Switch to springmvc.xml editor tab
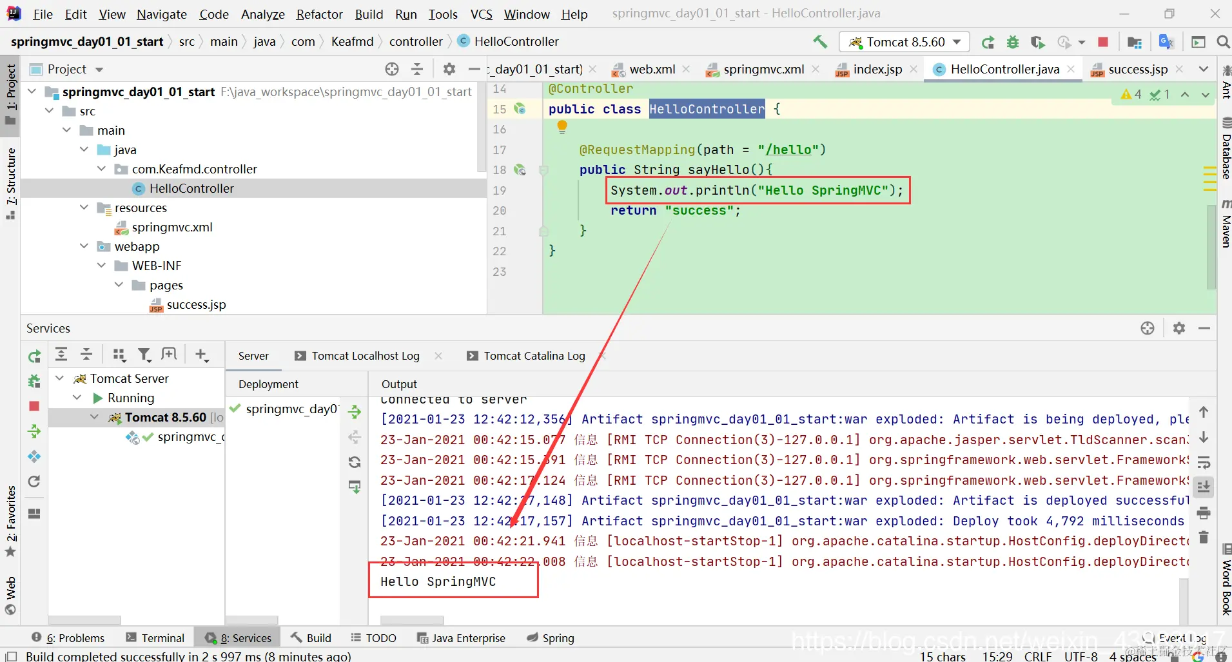1232x662 pixels. pos(763,69)
